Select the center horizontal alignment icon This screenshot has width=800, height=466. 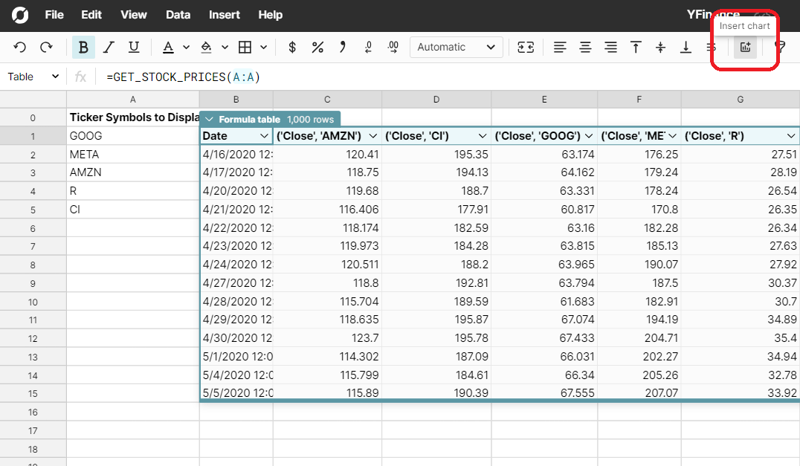[x=585, y=46]
